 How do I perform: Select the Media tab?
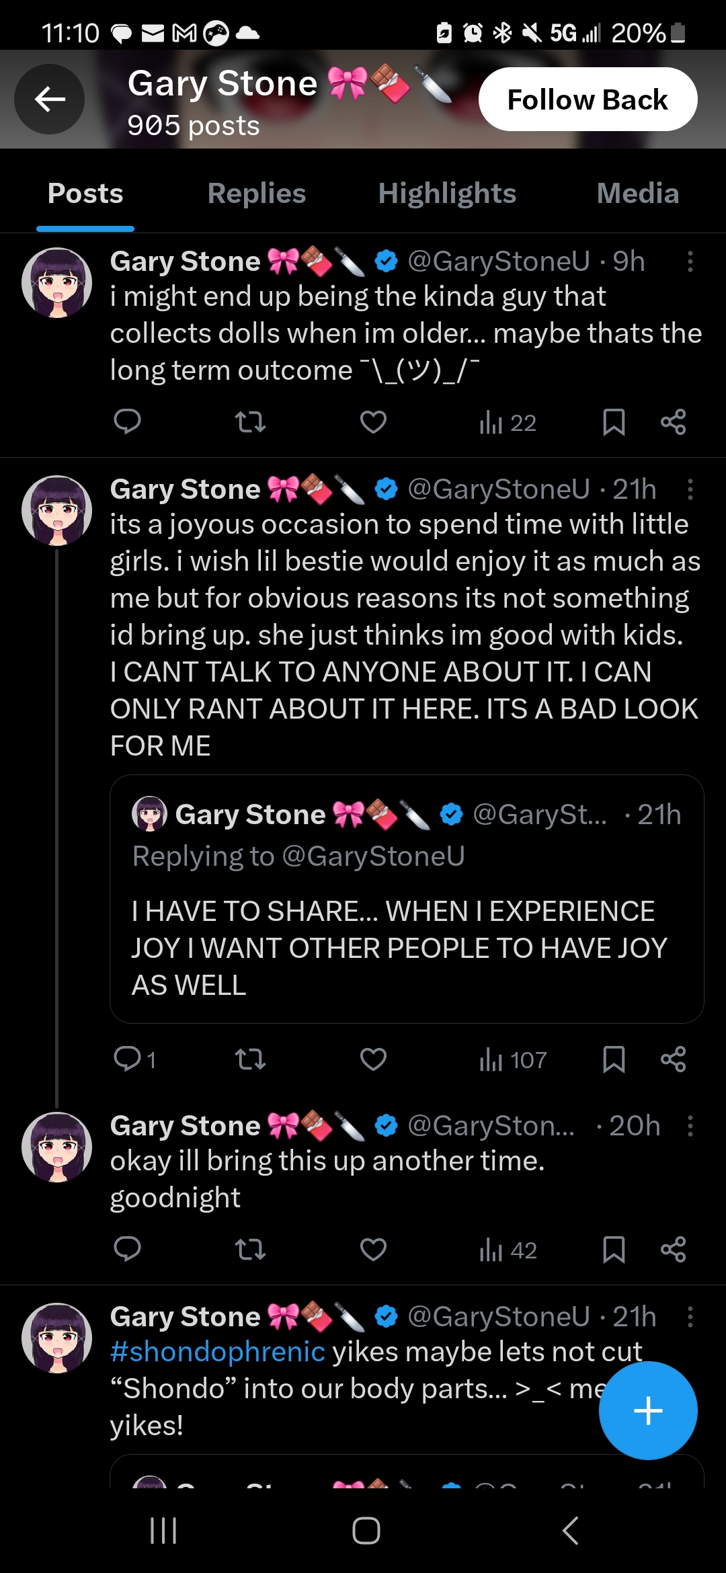(x=637, y=194)
